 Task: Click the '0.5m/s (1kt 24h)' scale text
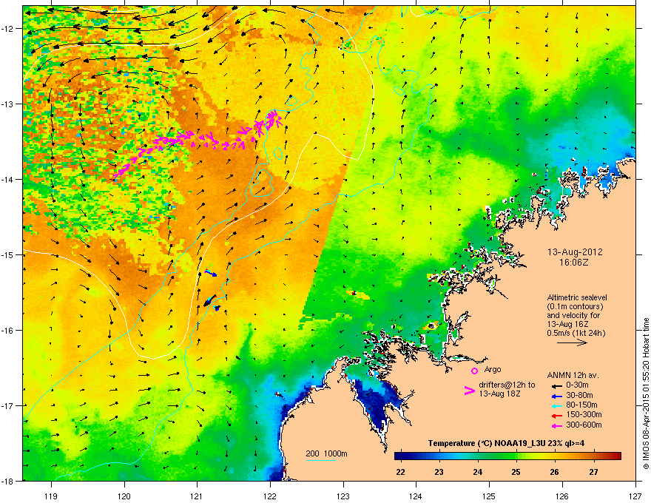click(576, 333)
